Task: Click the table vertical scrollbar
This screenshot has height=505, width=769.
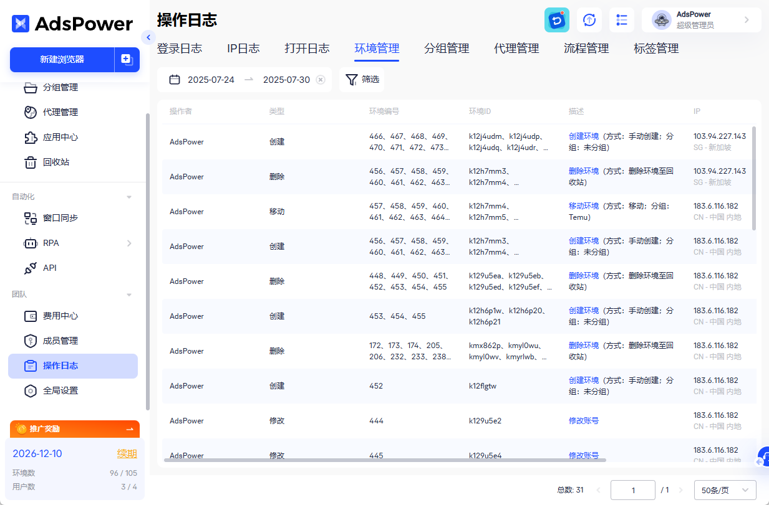Action: click(755, 178)
